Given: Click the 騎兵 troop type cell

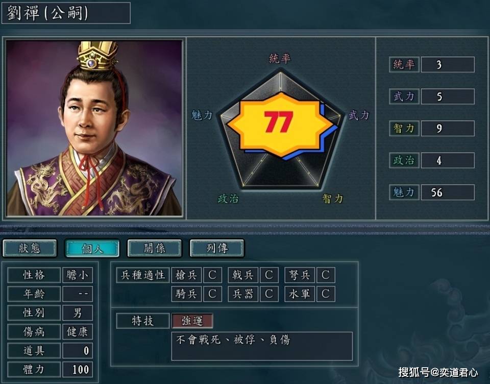Looking at the screenshot, I should pyautogui.click(x=187, y=294).
